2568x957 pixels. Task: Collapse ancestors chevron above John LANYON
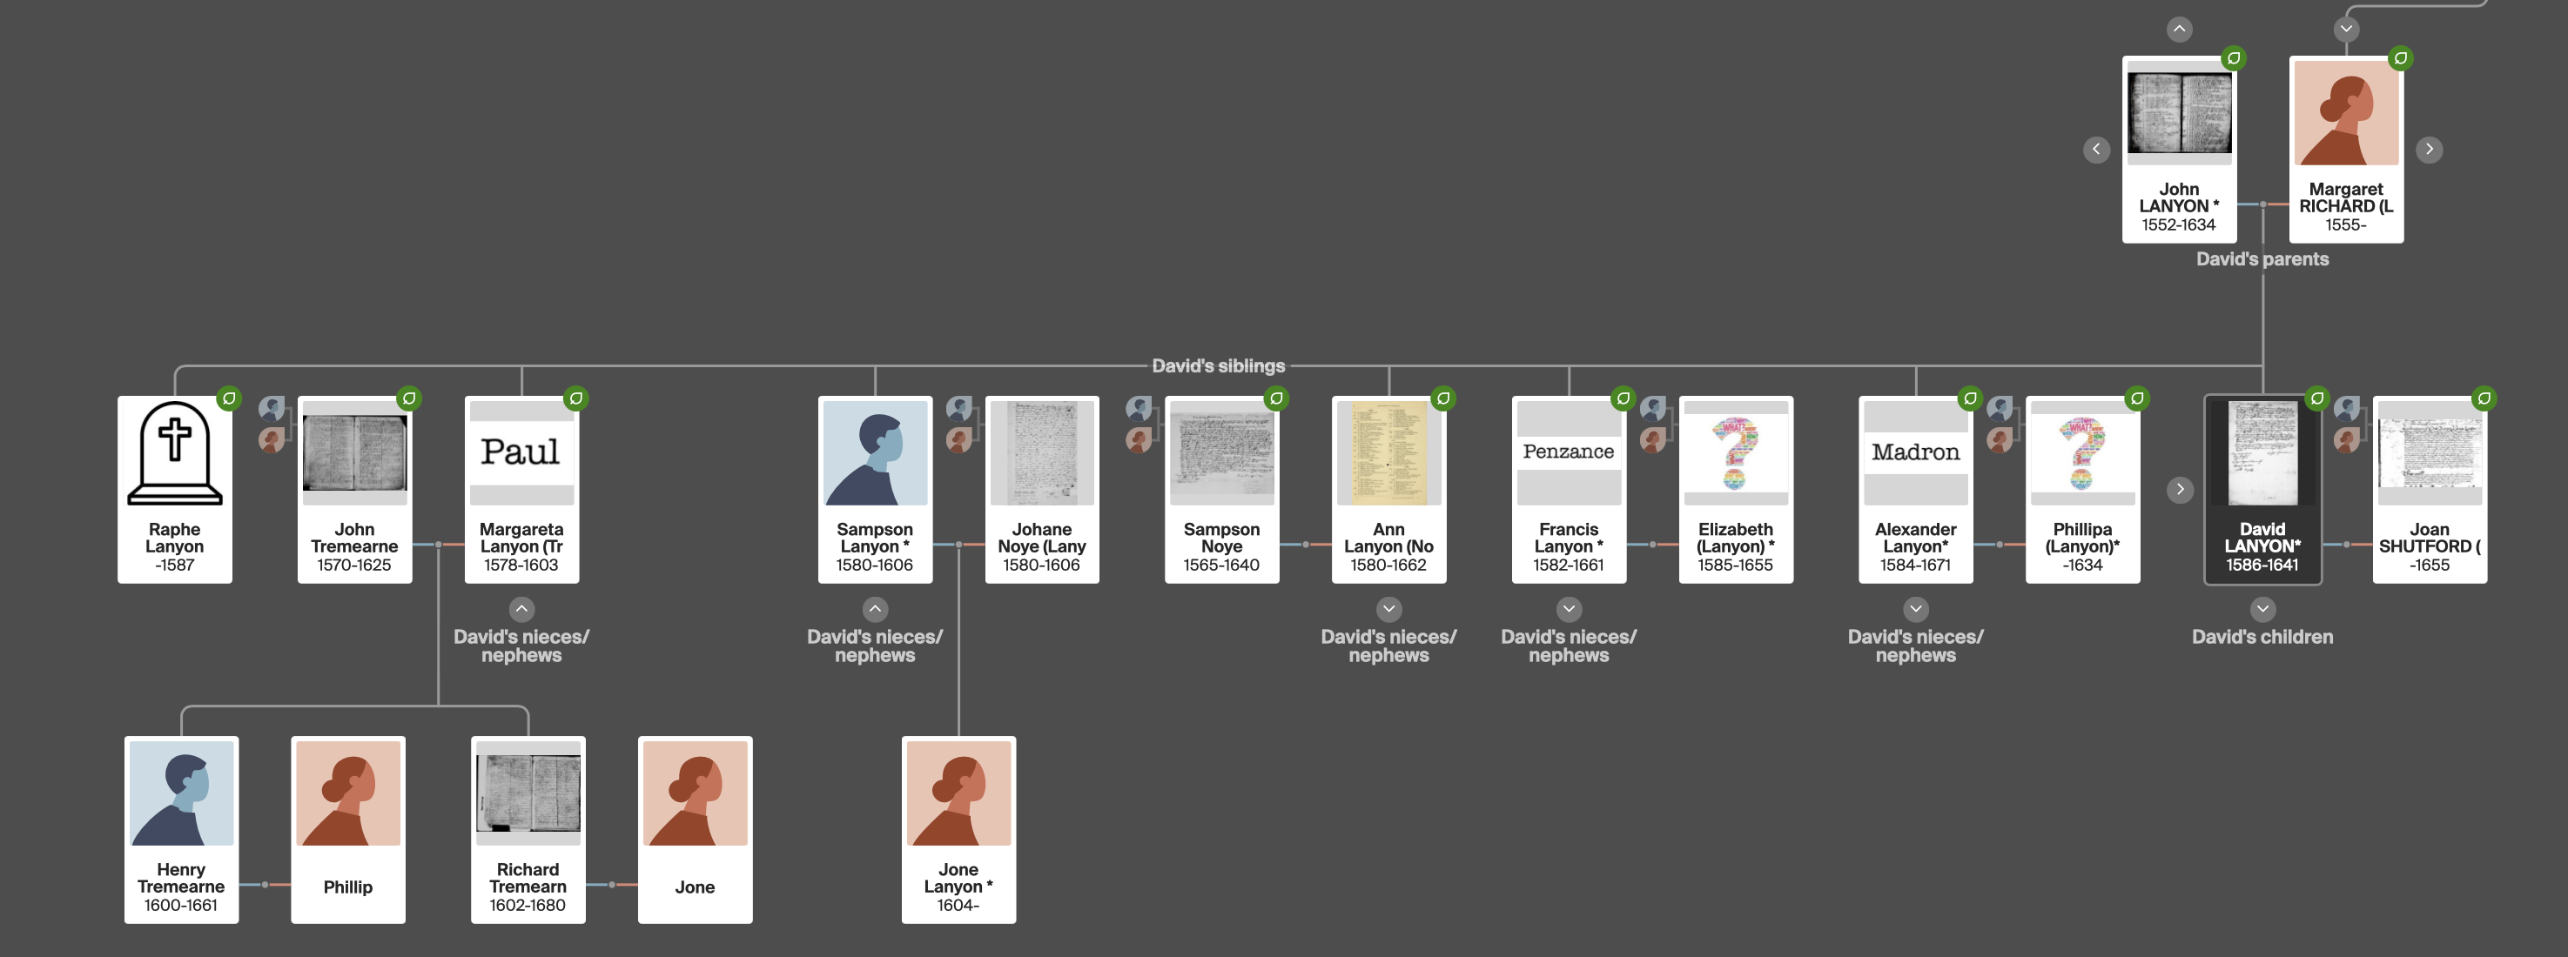2179,29
